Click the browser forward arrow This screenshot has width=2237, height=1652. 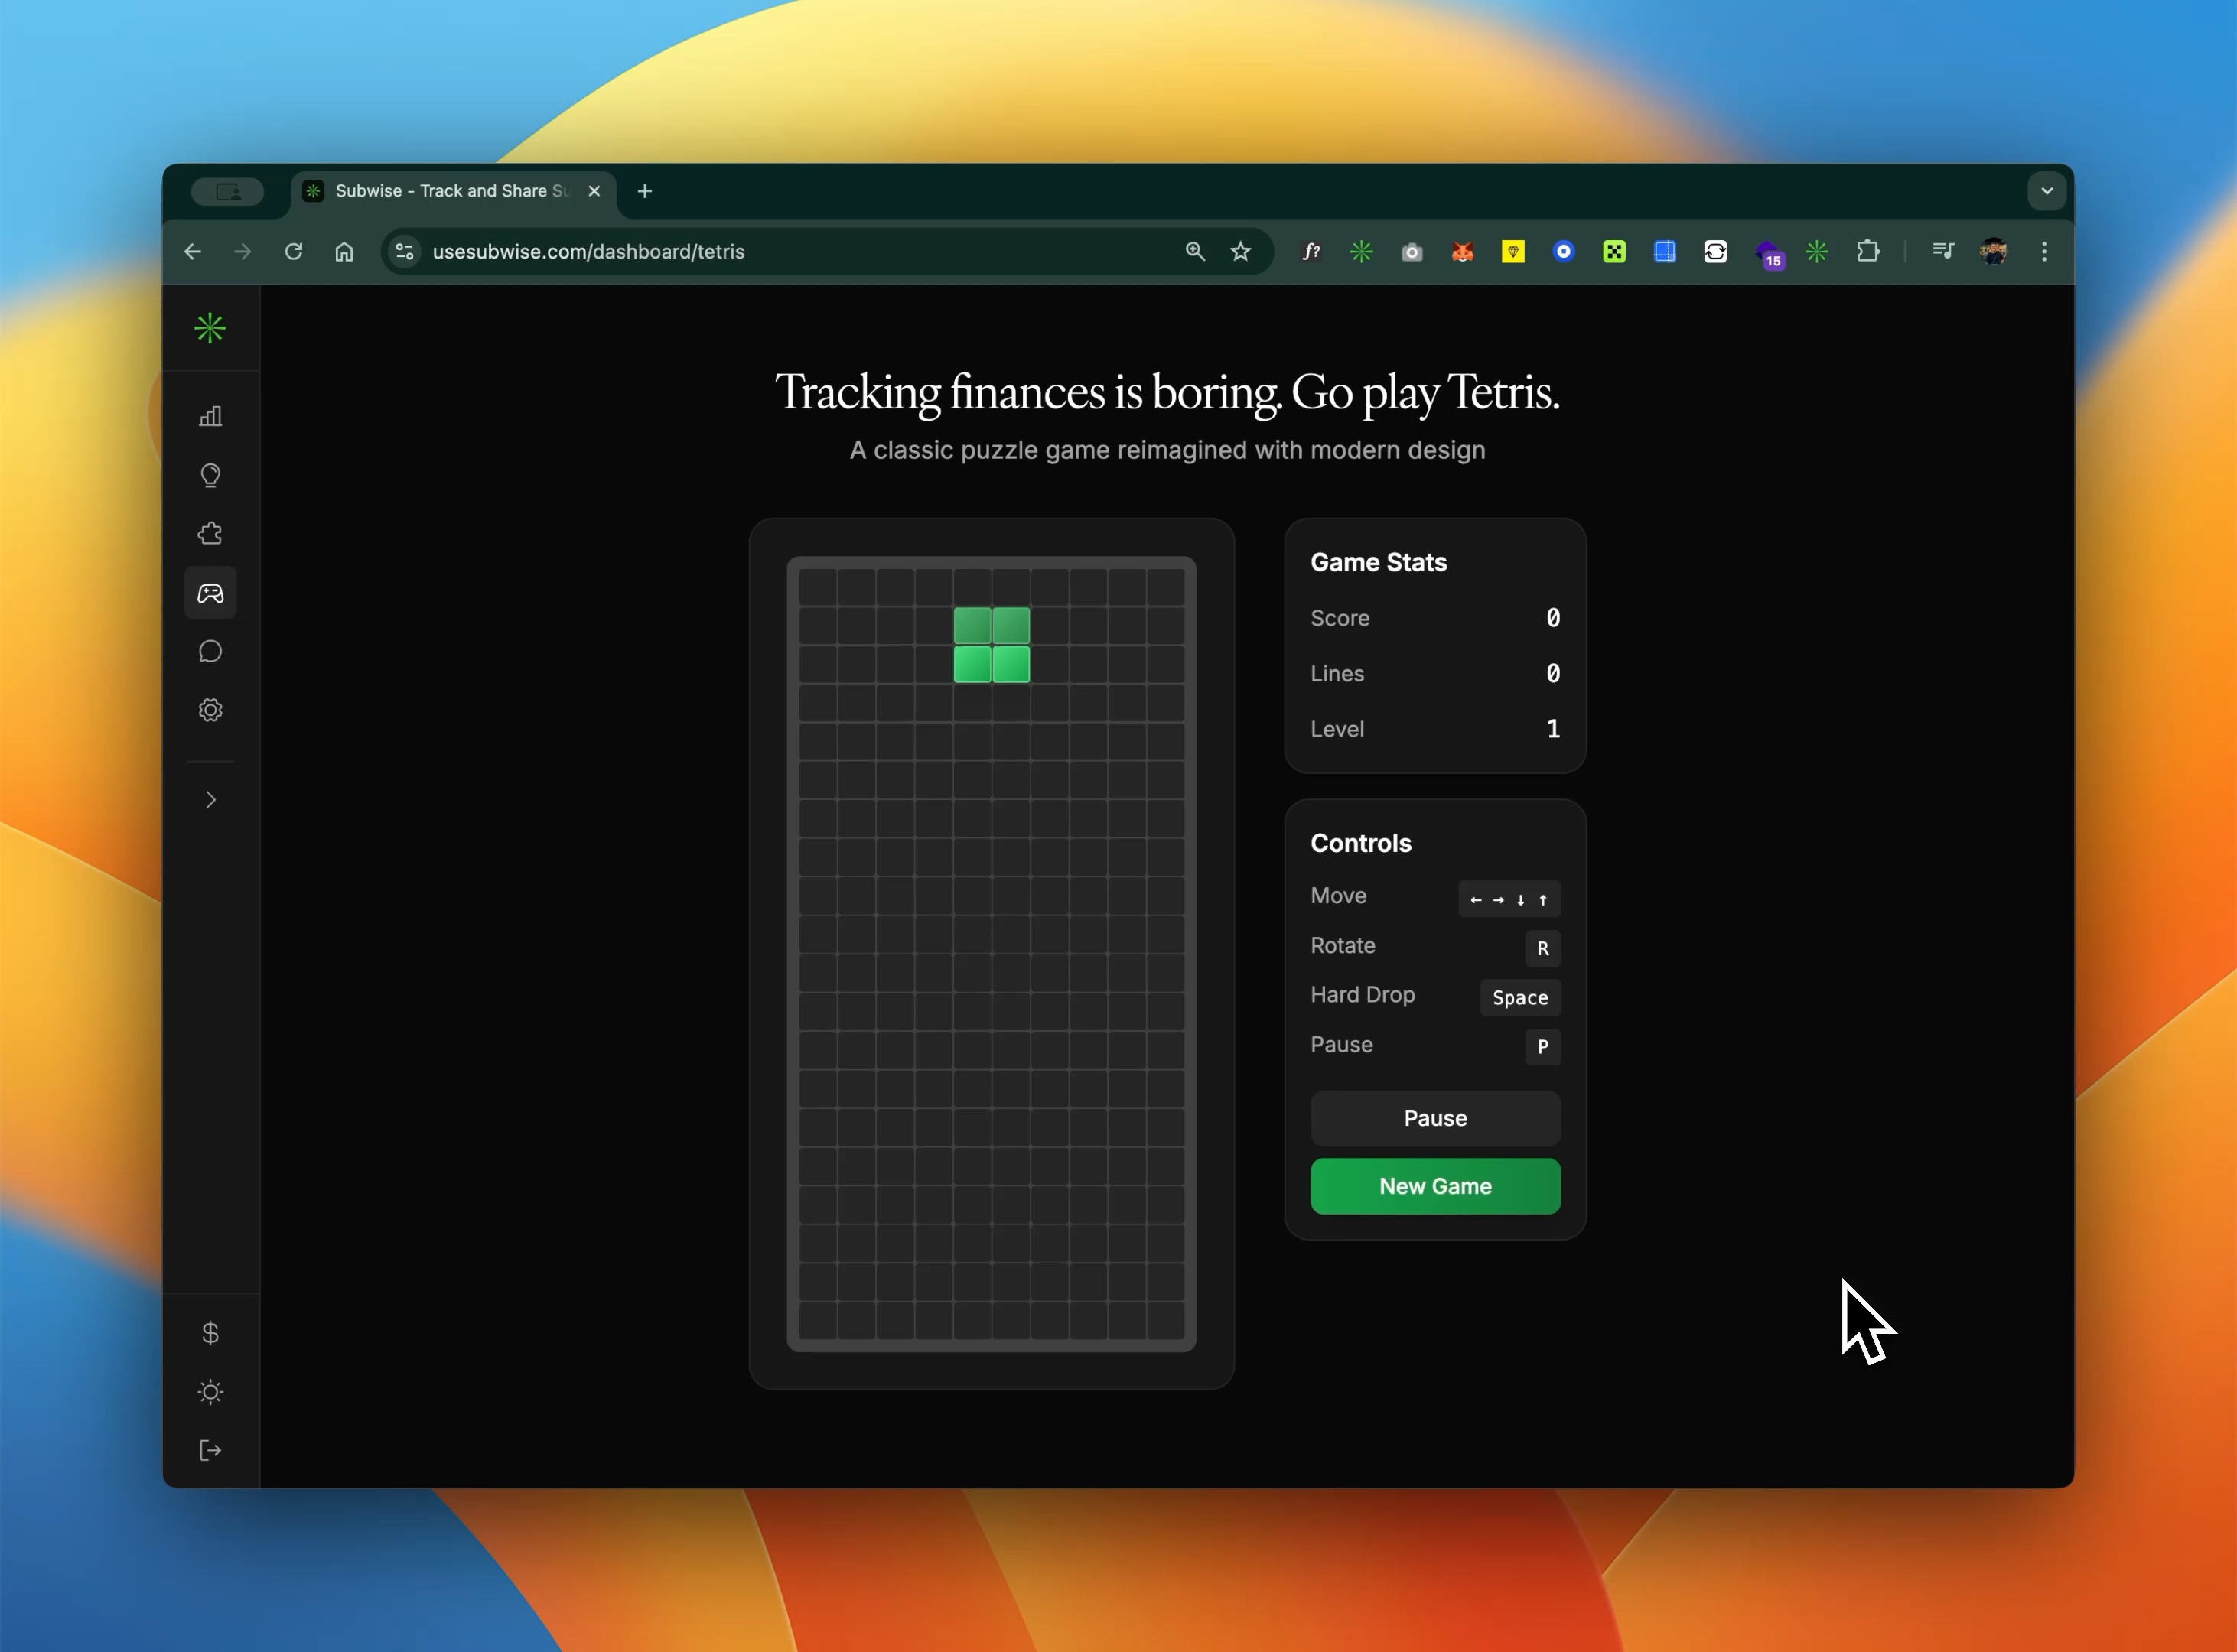pos(243,252)
